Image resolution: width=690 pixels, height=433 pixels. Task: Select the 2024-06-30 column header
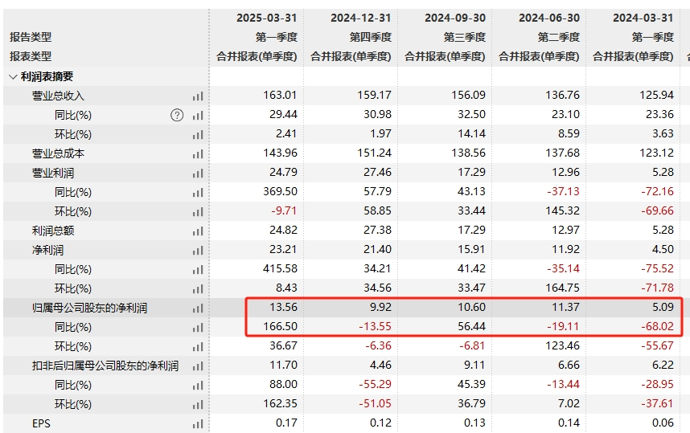(549, 18)
